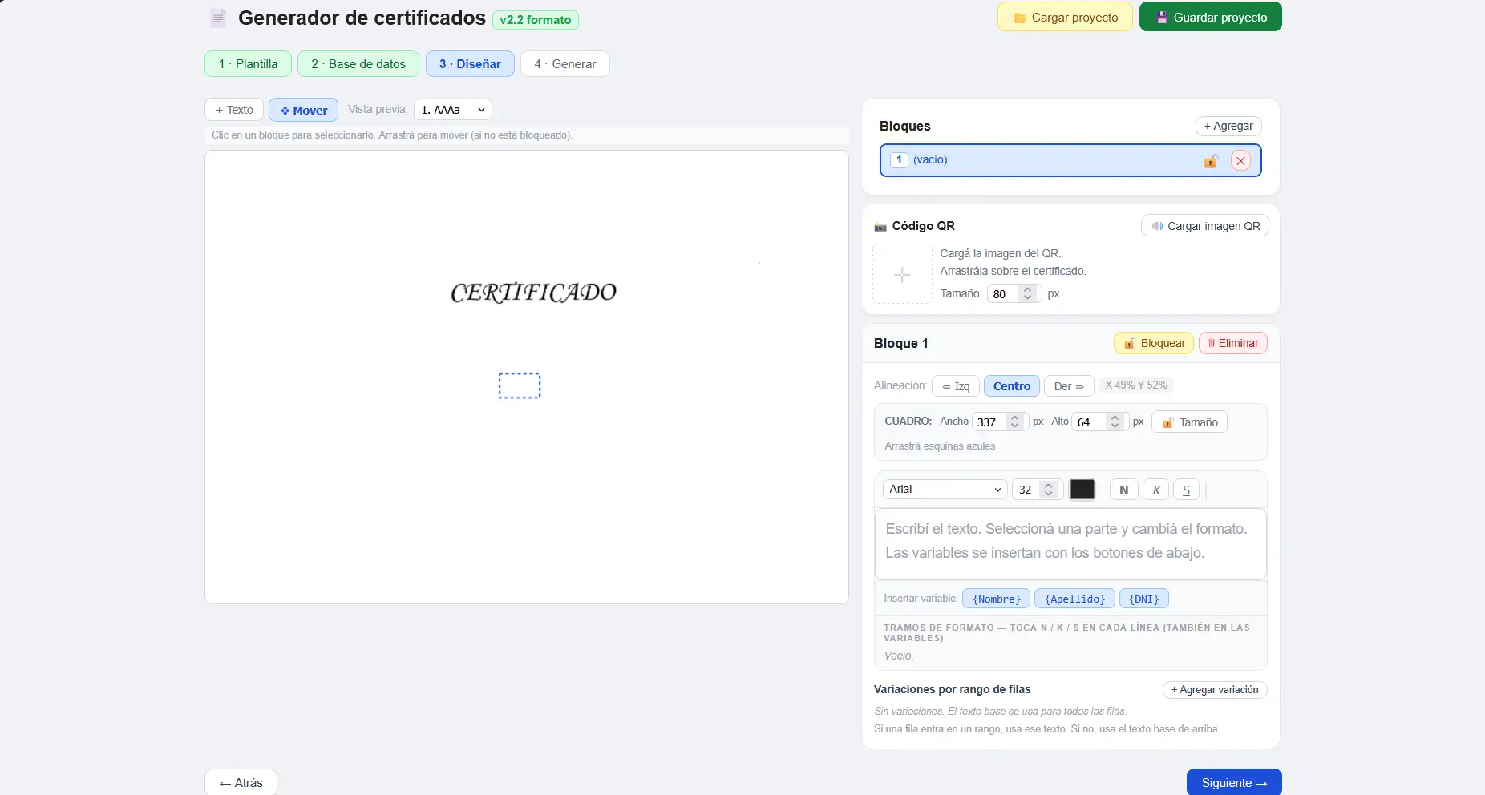Click the CERTIFICADO title on the canvas
This screenshot has width=1485, height=795.
tap(533, 293)
